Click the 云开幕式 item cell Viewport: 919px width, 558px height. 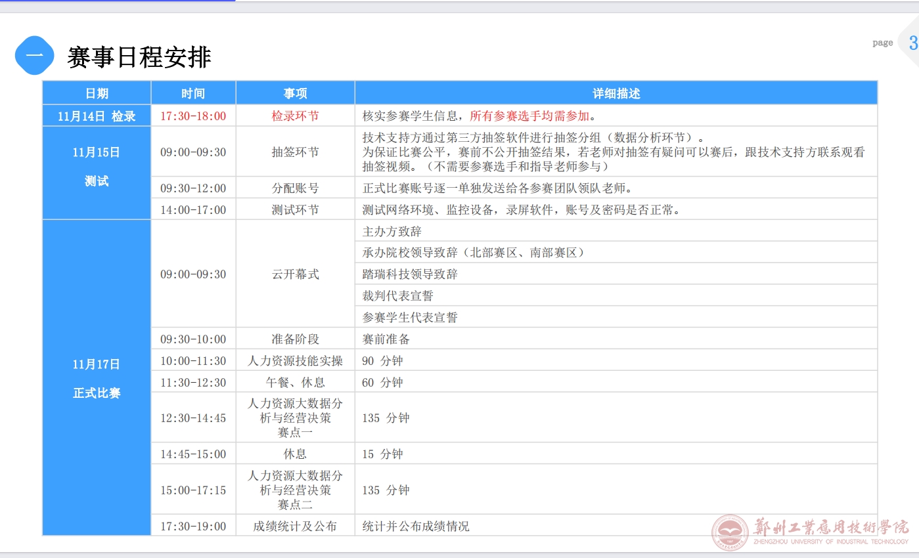[295, 274]
